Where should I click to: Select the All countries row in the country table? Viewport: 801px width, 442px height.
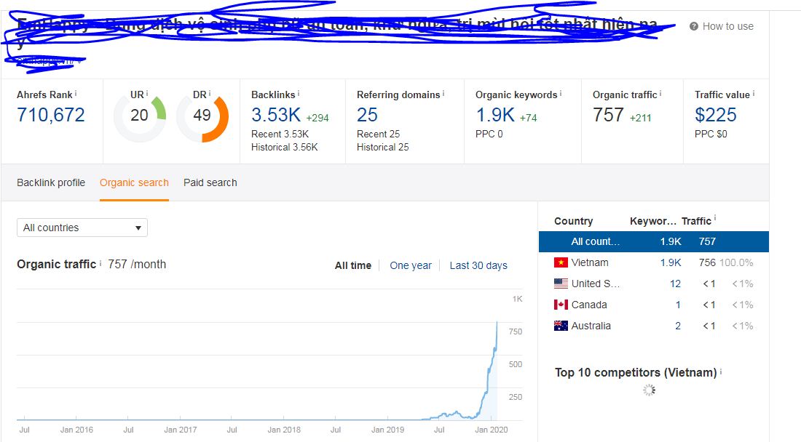coord(654,241)
